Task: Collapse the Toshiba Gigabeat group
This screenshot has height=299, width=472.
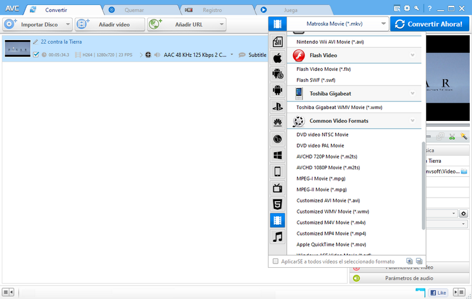Action: click(x=412, y=94)
